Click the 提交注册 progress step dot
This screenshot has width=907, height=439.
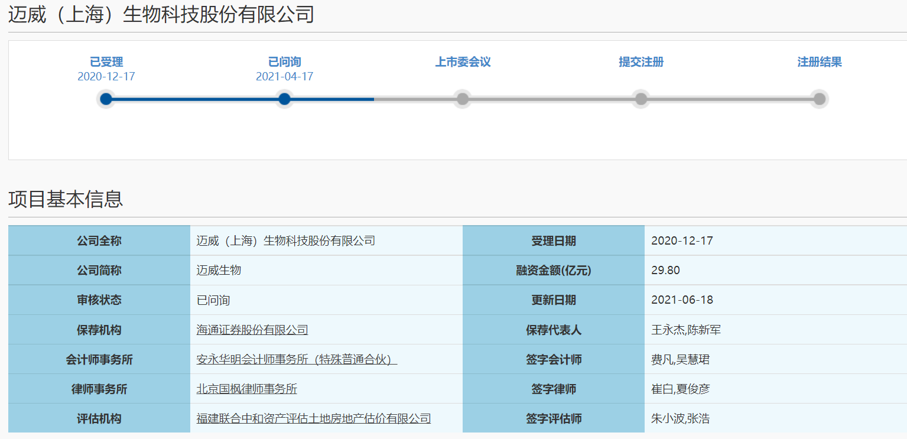click(641, 99)
